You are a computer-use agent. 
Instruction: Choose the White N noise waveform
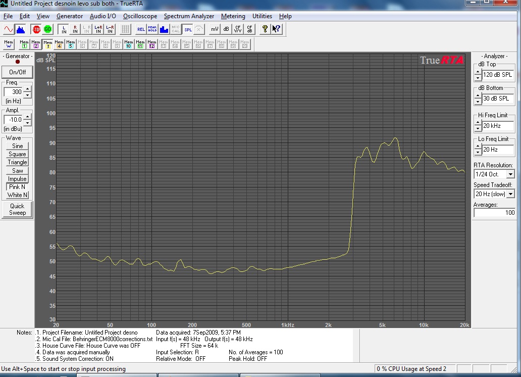pyautogui.click(x=17, y=195)
